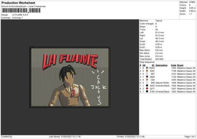Click the Production Worksheet title
Screen dimensions: 197x139
click(x=18, y=3)
